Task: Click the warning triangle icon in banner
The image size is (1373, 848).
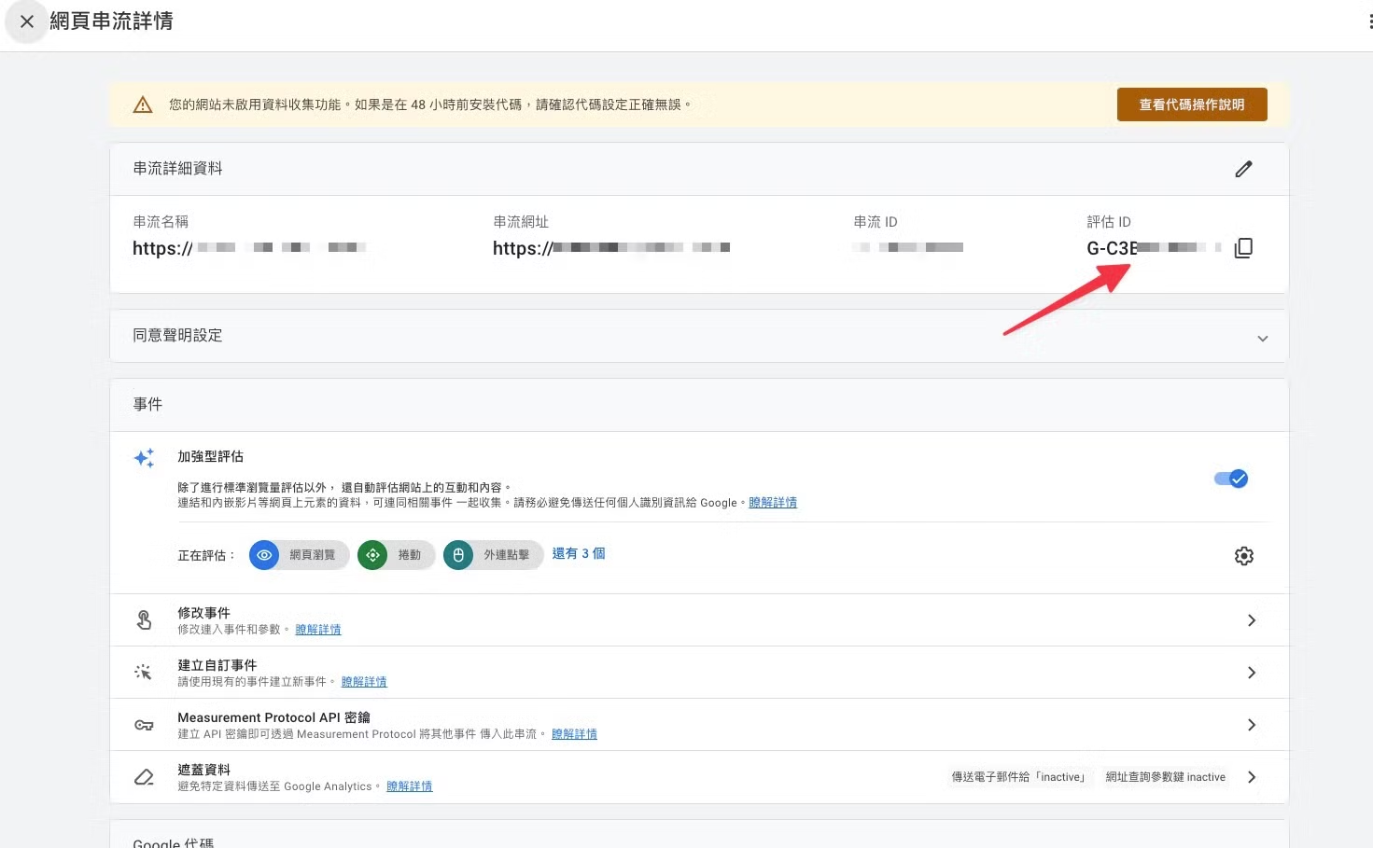Action: tap(143, 104)
